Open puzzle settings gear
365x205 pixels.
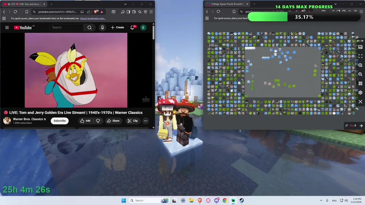point(360,93)
